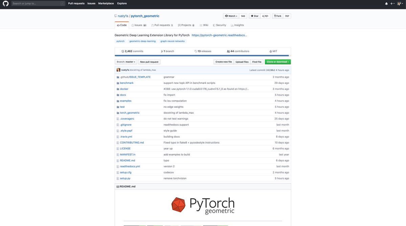Click the rusty1s committer avatar
The height and width of the screenshot is (226, 406).
118,70
